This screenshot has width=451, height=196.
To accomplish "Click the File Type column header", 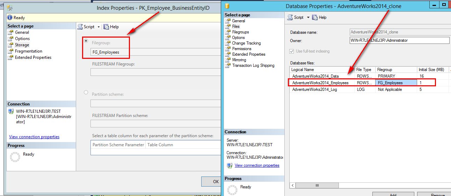I will click(x=365, y=70).
